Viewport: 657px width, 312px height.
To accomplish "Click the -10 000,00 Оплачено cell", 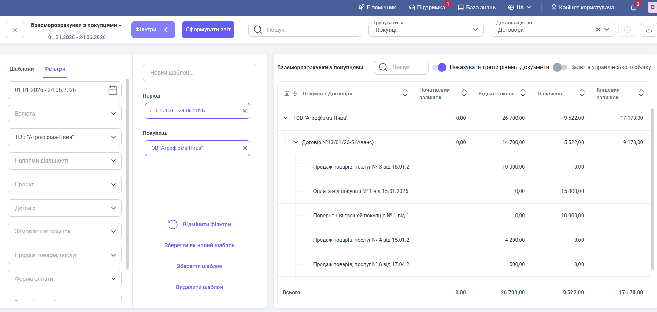I will [x=561, y=216].
